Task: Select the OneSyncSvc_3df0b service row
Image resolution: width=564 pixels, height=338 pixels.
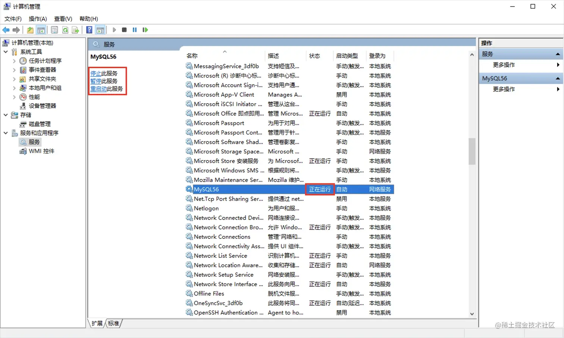Action: point(289,303)
